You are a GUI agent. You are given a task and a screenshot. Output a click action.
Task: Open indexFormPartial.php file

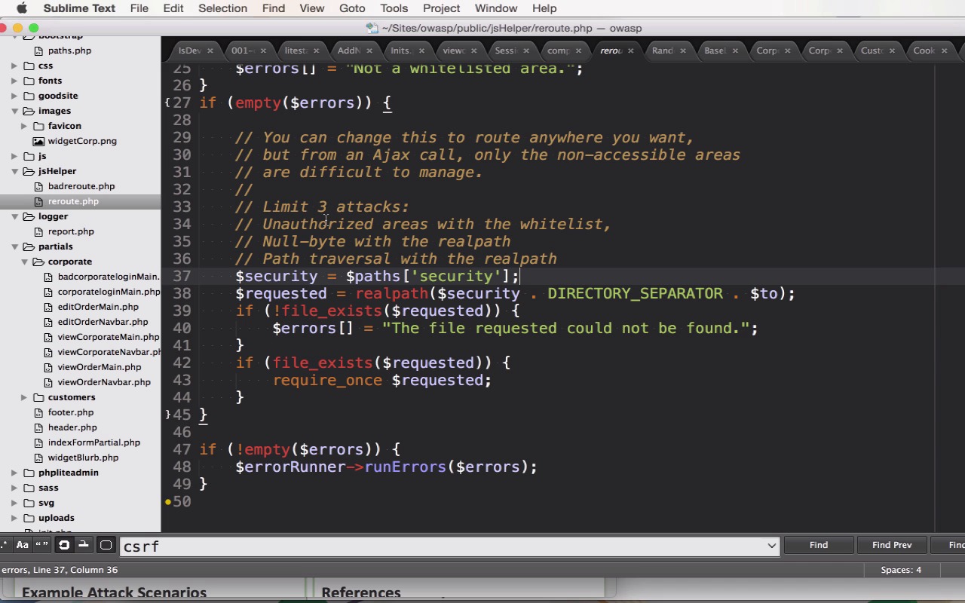coord(94,442)
